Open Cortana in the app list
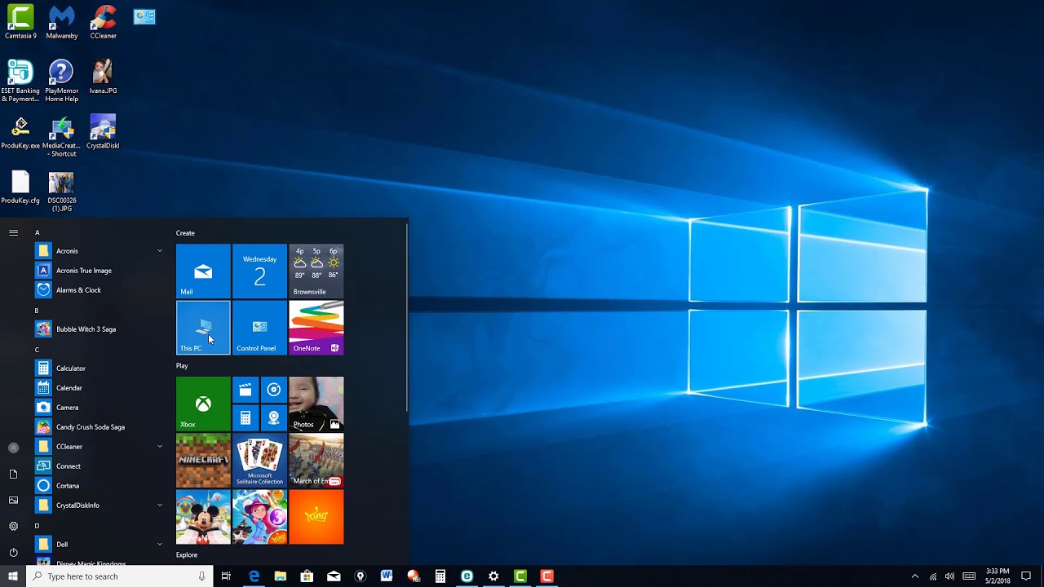This screenshot has height=587, width=1044. coord(100,486)
